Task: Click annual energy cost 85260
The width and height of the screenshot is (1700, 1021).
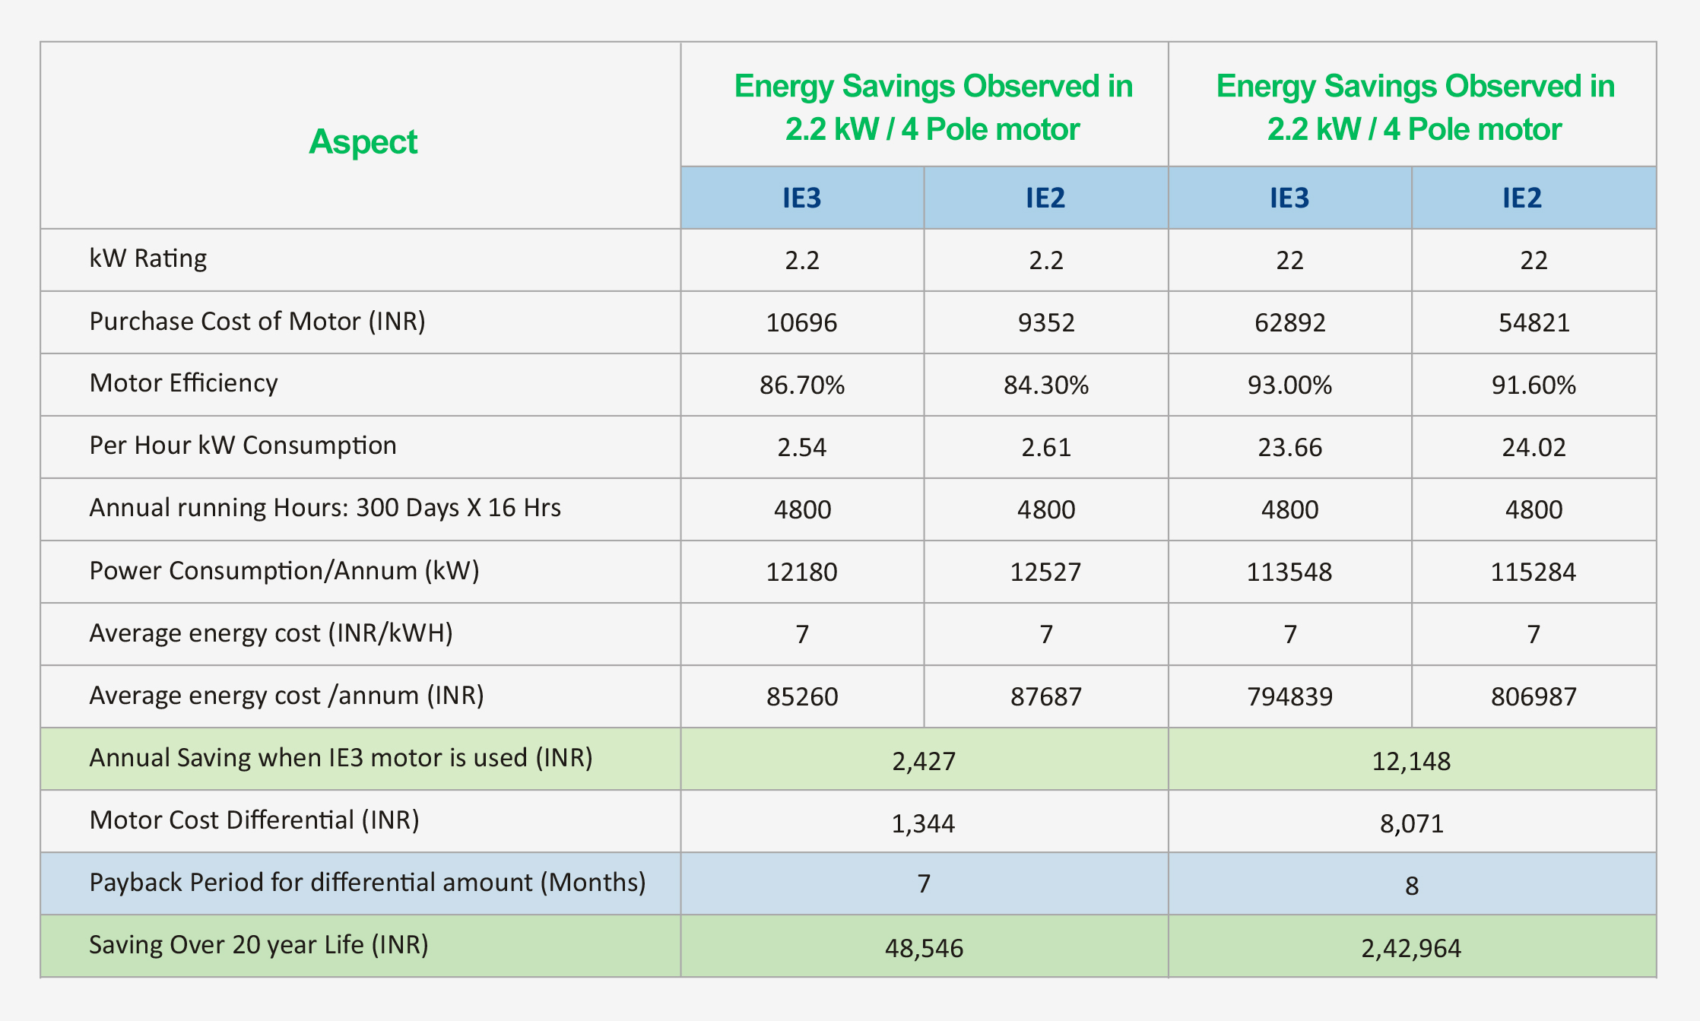Action: point(802,697)
